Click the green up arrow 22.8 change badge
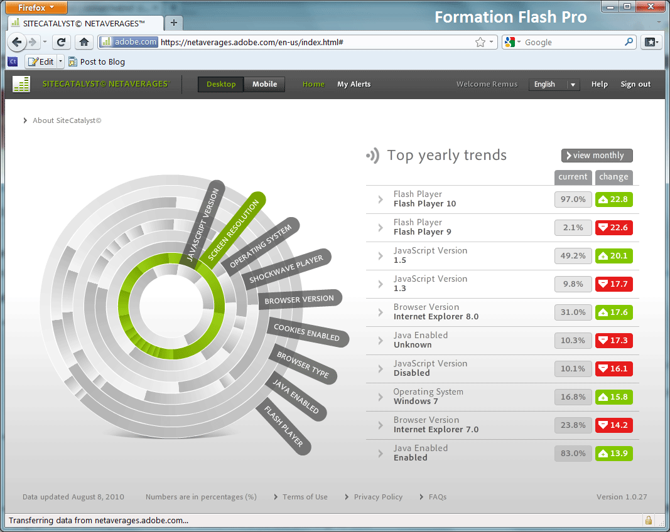The width and height of the screenshot is (670, 532). coord(613,199)
